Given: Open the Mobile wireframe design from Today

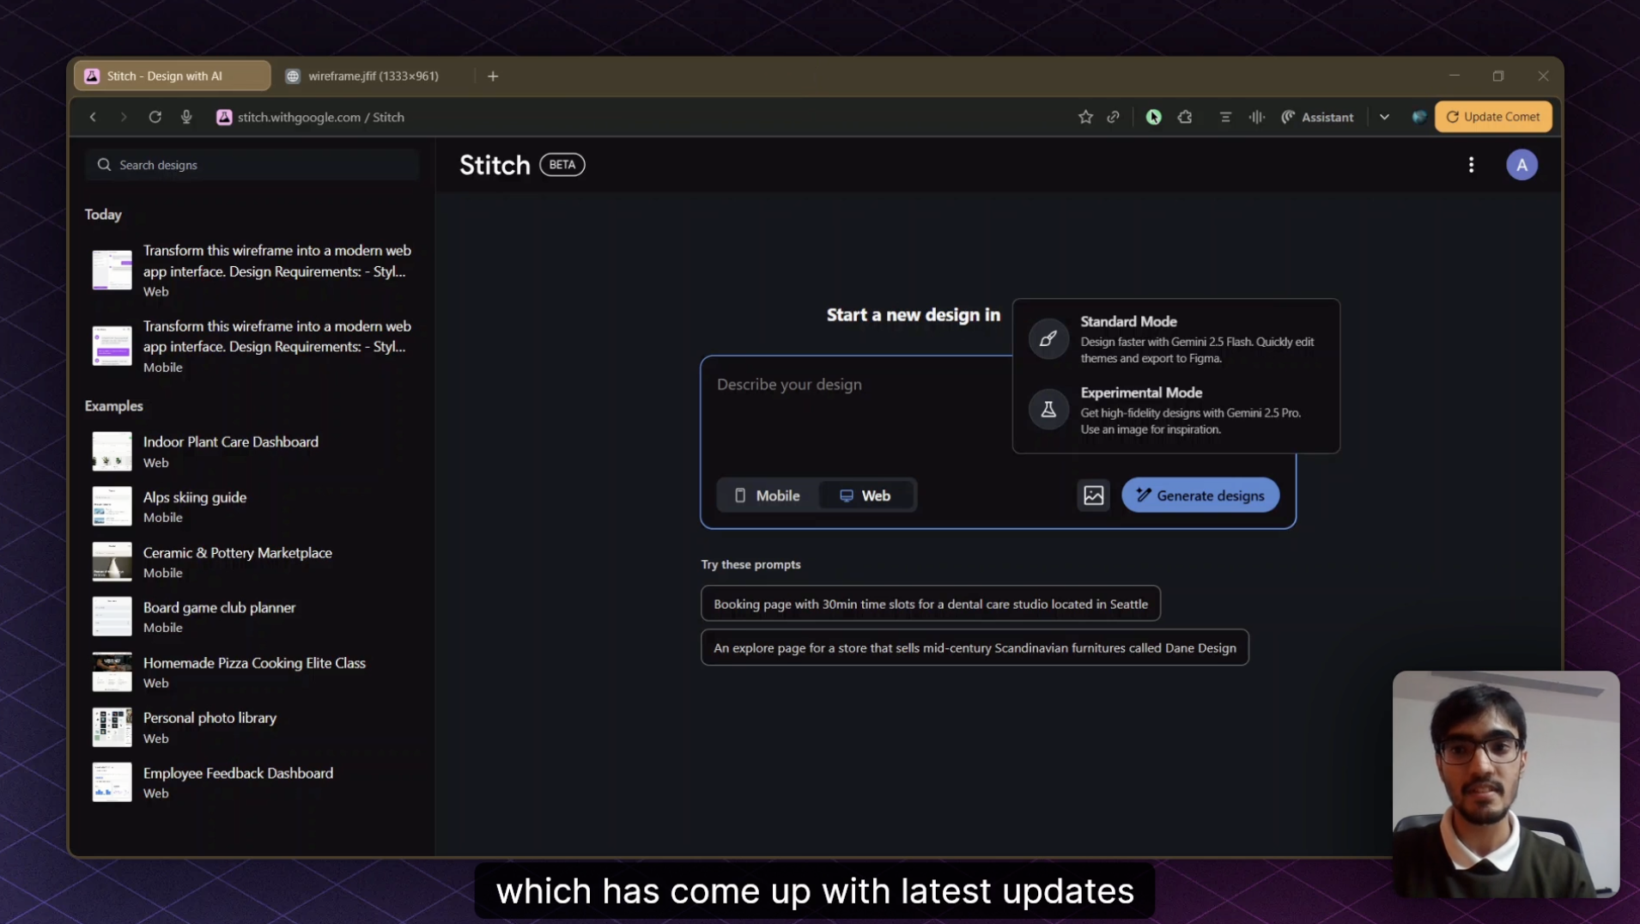Looking at the screenshot, I should pos(252,346).
